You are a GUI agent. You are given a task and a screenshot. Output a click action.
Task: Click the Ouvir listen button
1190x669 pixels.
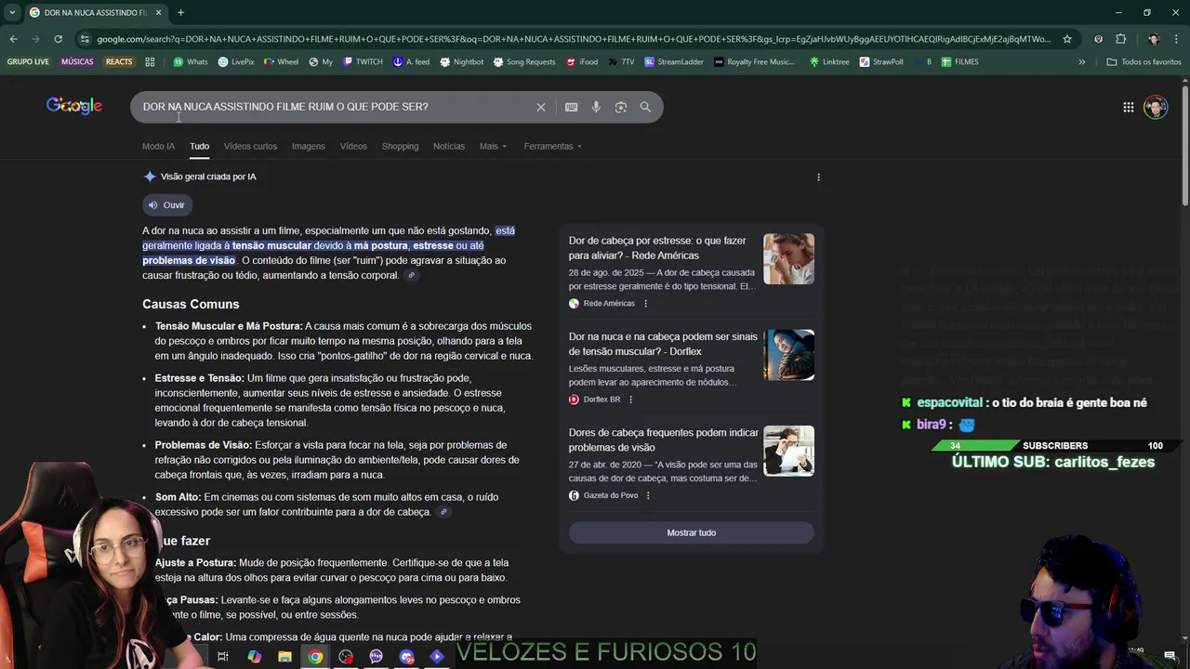(x=167, y=205)
